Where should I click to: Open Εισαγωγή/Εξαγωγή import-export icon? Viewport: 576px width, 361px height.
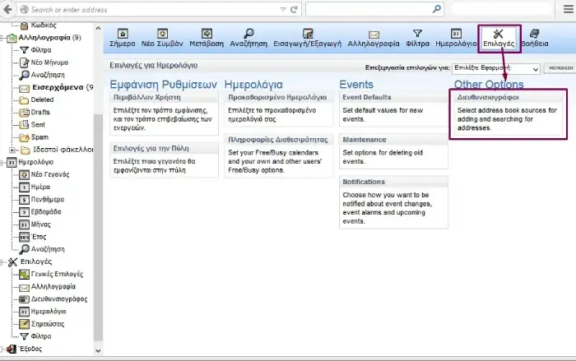308,34
